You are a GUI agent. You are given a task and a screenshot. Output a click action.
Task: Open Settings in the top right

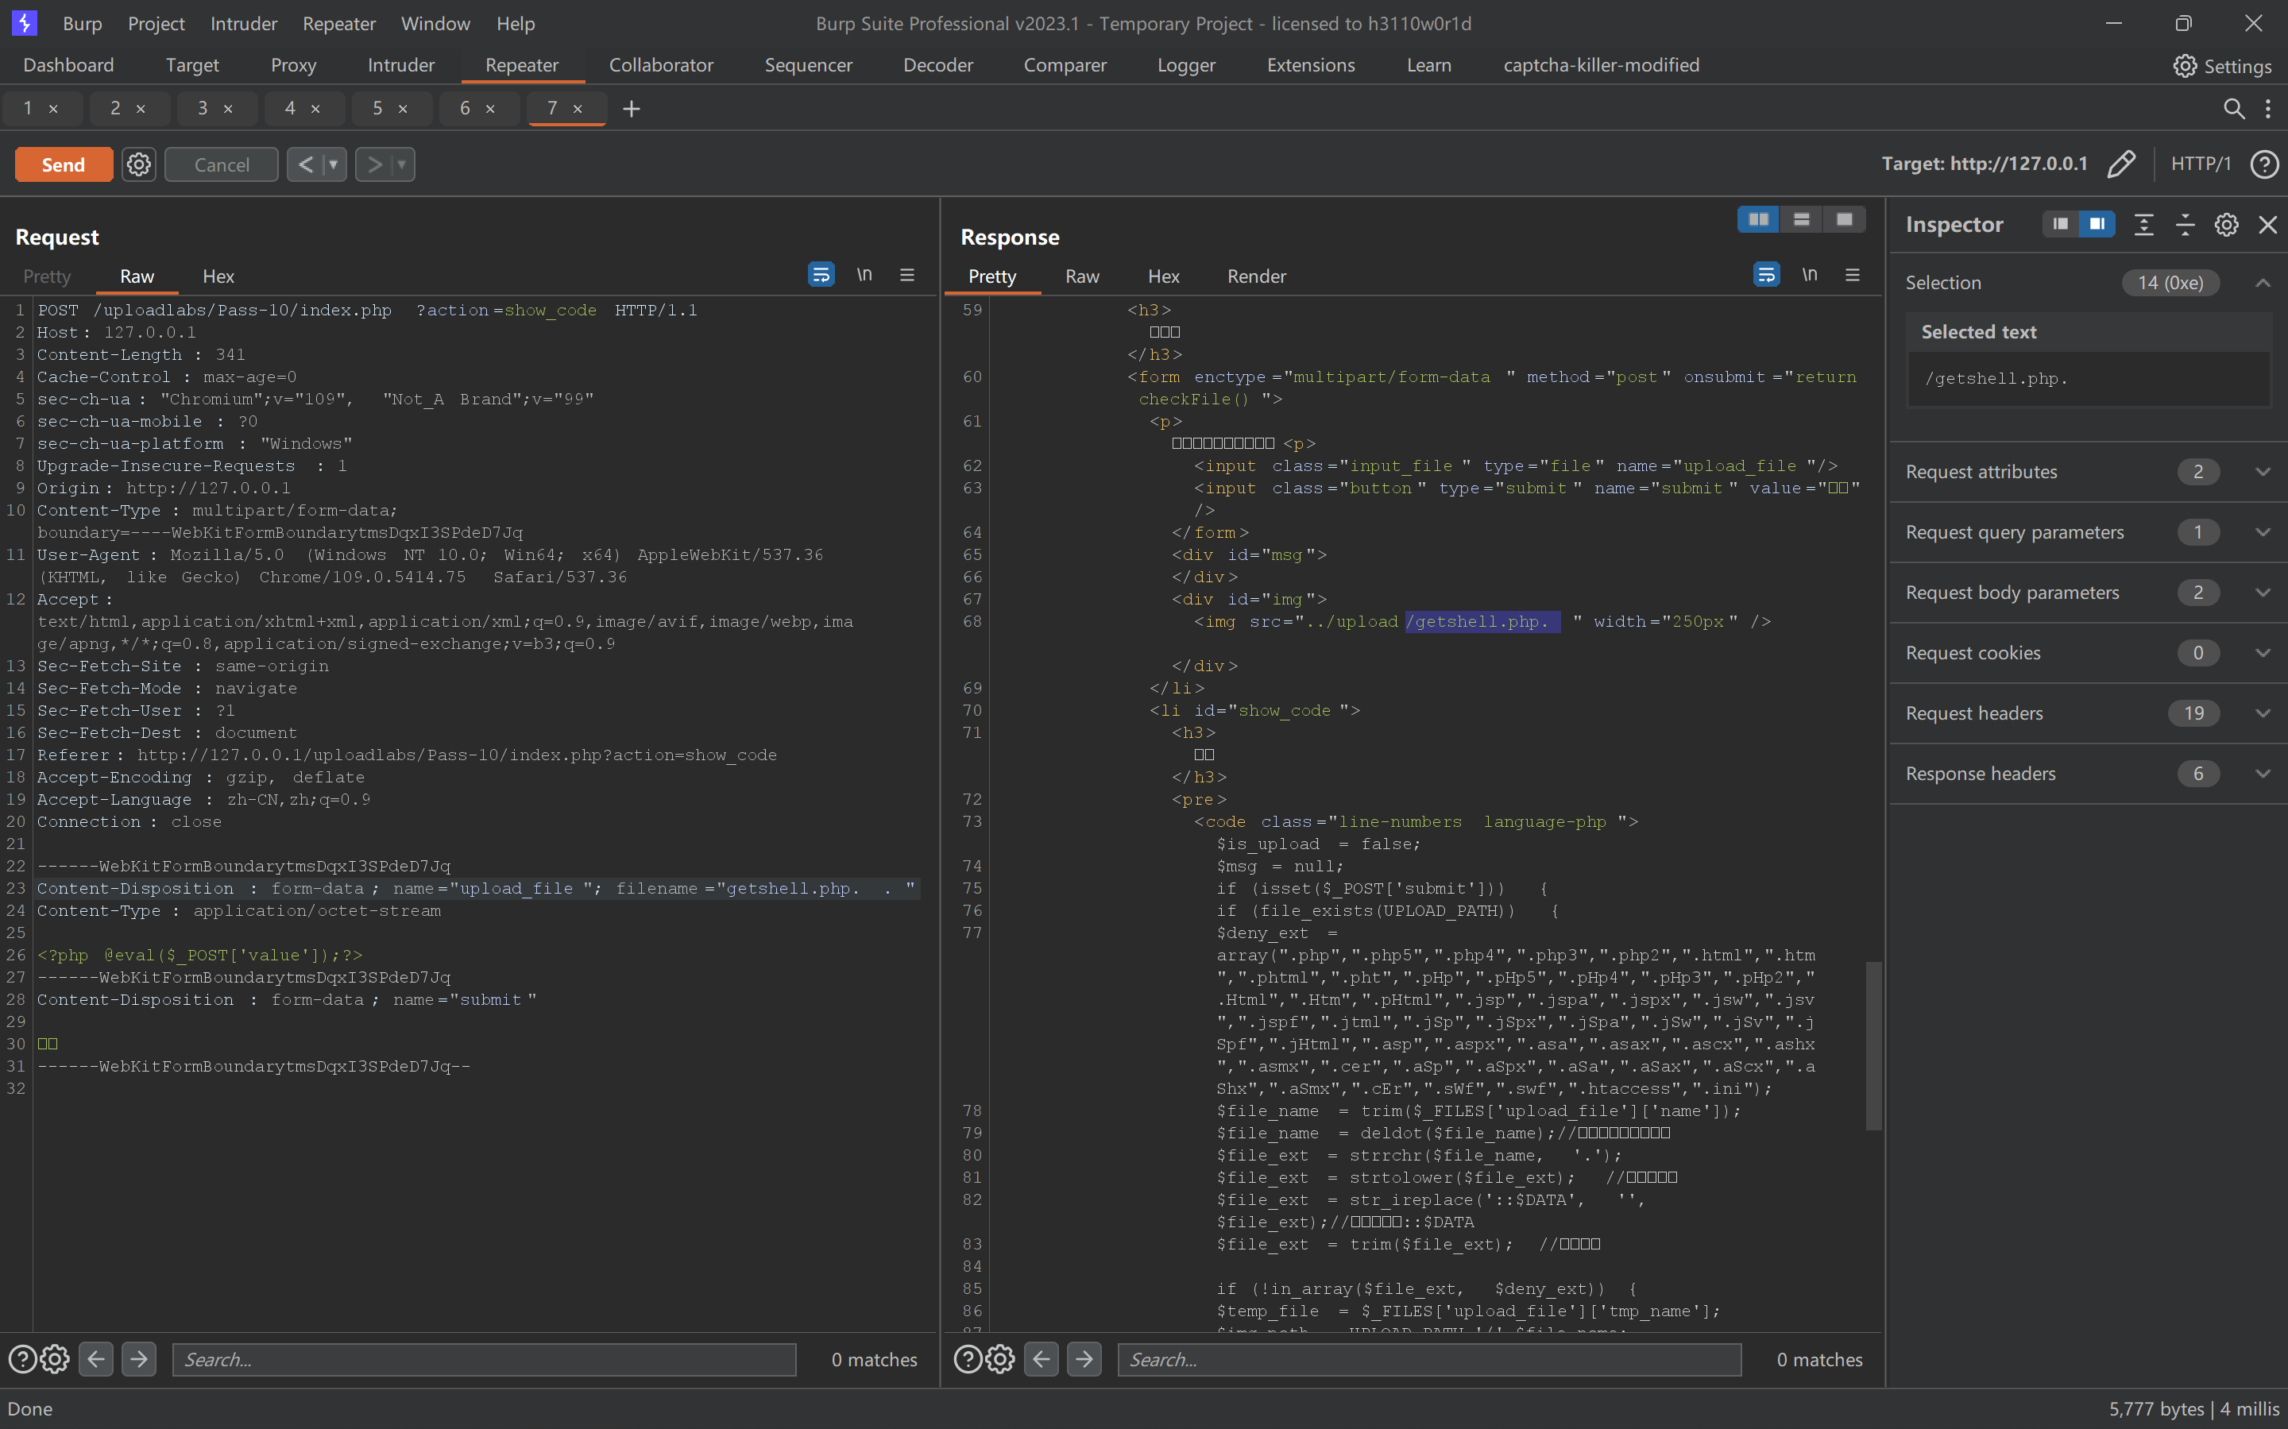(2221, 65)
